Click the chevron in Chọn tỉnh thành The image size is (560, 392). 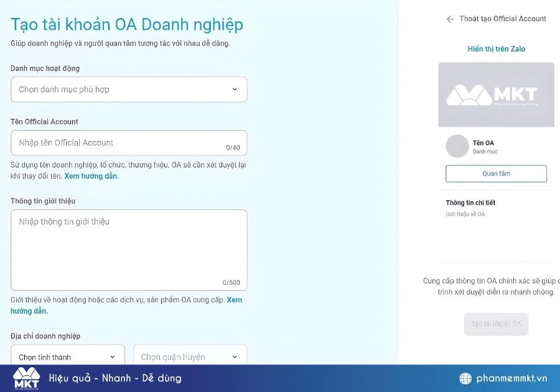click(x=113, y=357)
